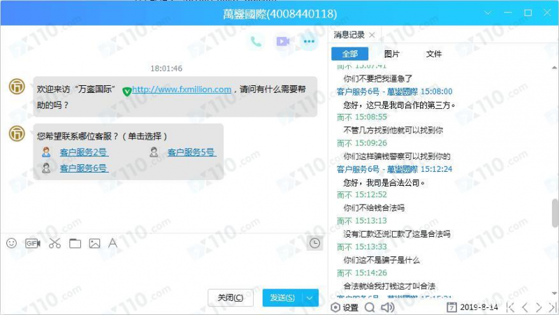Expand the send options arrow
Screen dimensions: 559x315
click(x=310, y=298)
